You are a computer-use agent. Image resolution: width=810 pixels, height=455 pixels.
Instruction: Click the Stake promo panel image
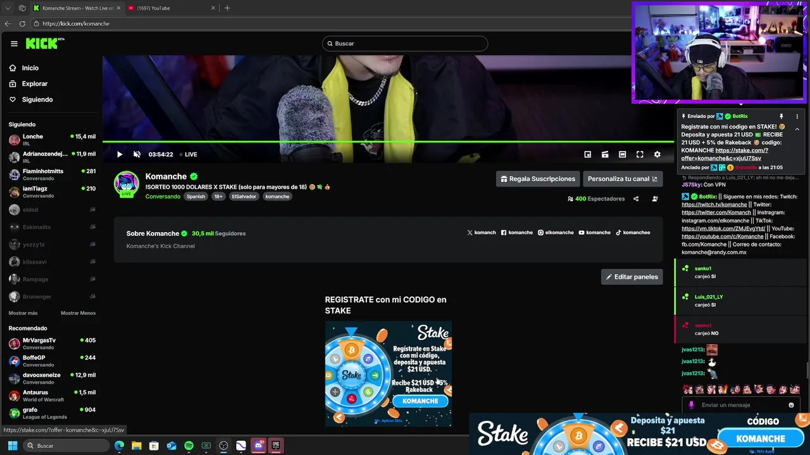(389, 373)
